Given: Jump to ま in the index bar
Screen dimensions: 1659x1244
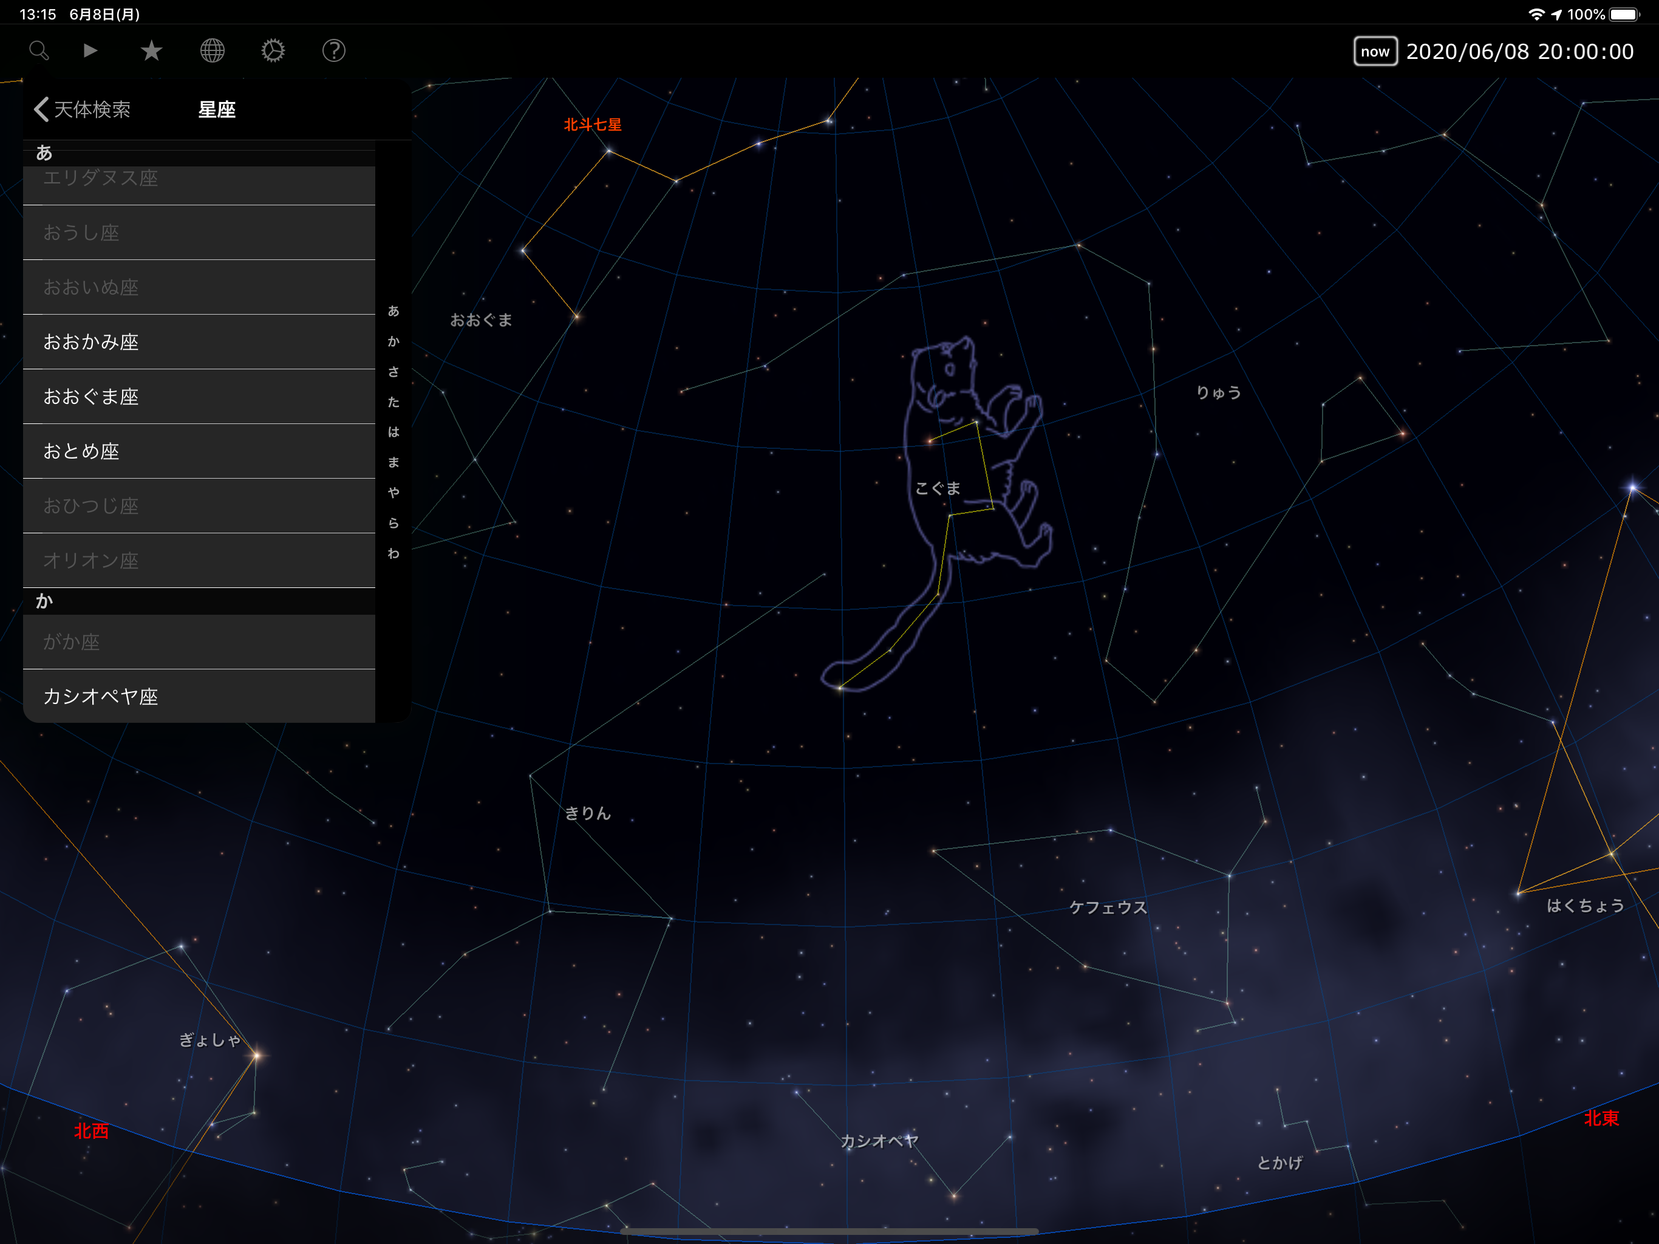Looking at the screenshot, I should 393,463.
